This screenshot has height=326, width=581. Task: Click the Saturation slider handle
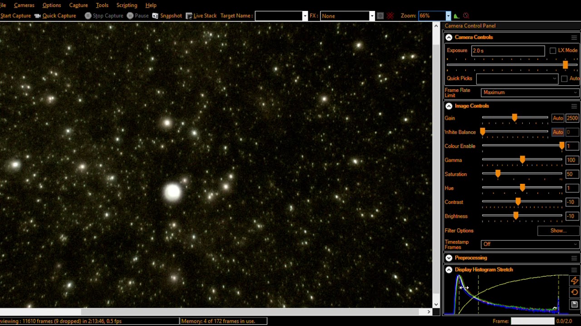click(x=498, y=174)
